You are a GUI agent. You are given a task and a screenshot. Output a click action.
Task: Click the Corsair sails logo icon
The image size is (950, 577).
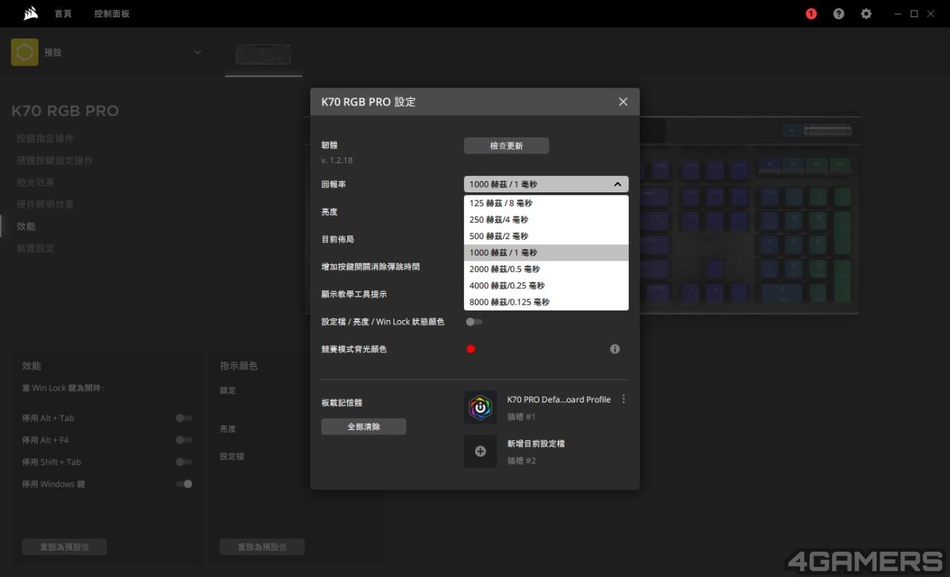(x=30, y=13)
